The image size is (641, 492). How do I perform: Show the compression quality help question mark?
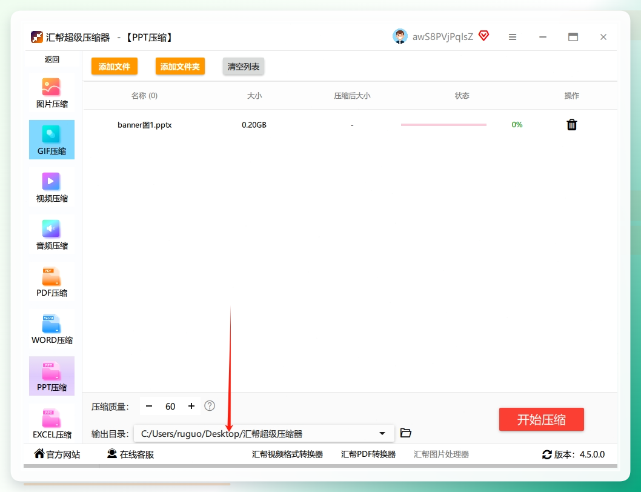[210, 406]
